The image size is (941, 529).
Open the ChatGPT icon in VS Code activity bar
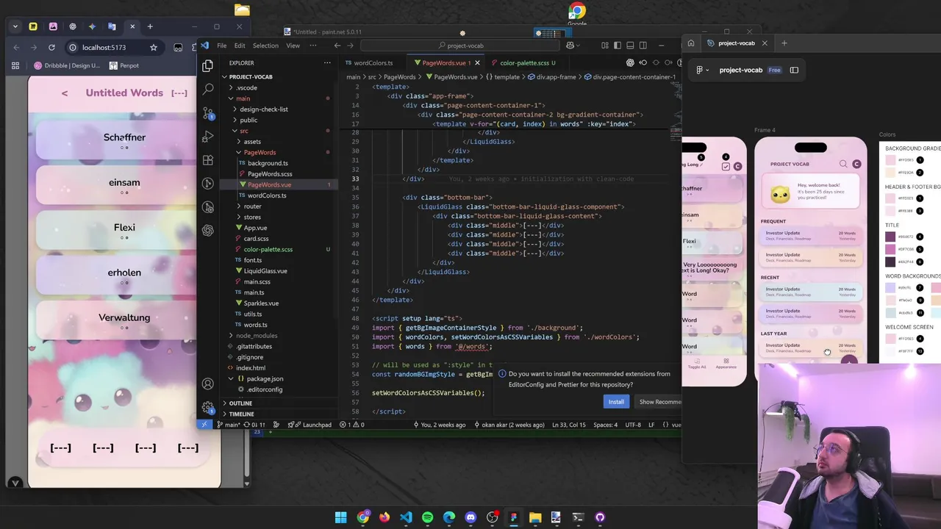point(208,230)
